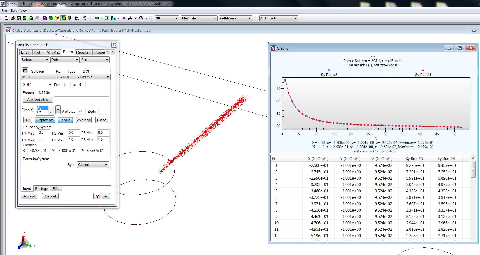Select the Print icon
Image resolution: width=480 pixels, height=255 pixels.
click(x=38, y=18)
